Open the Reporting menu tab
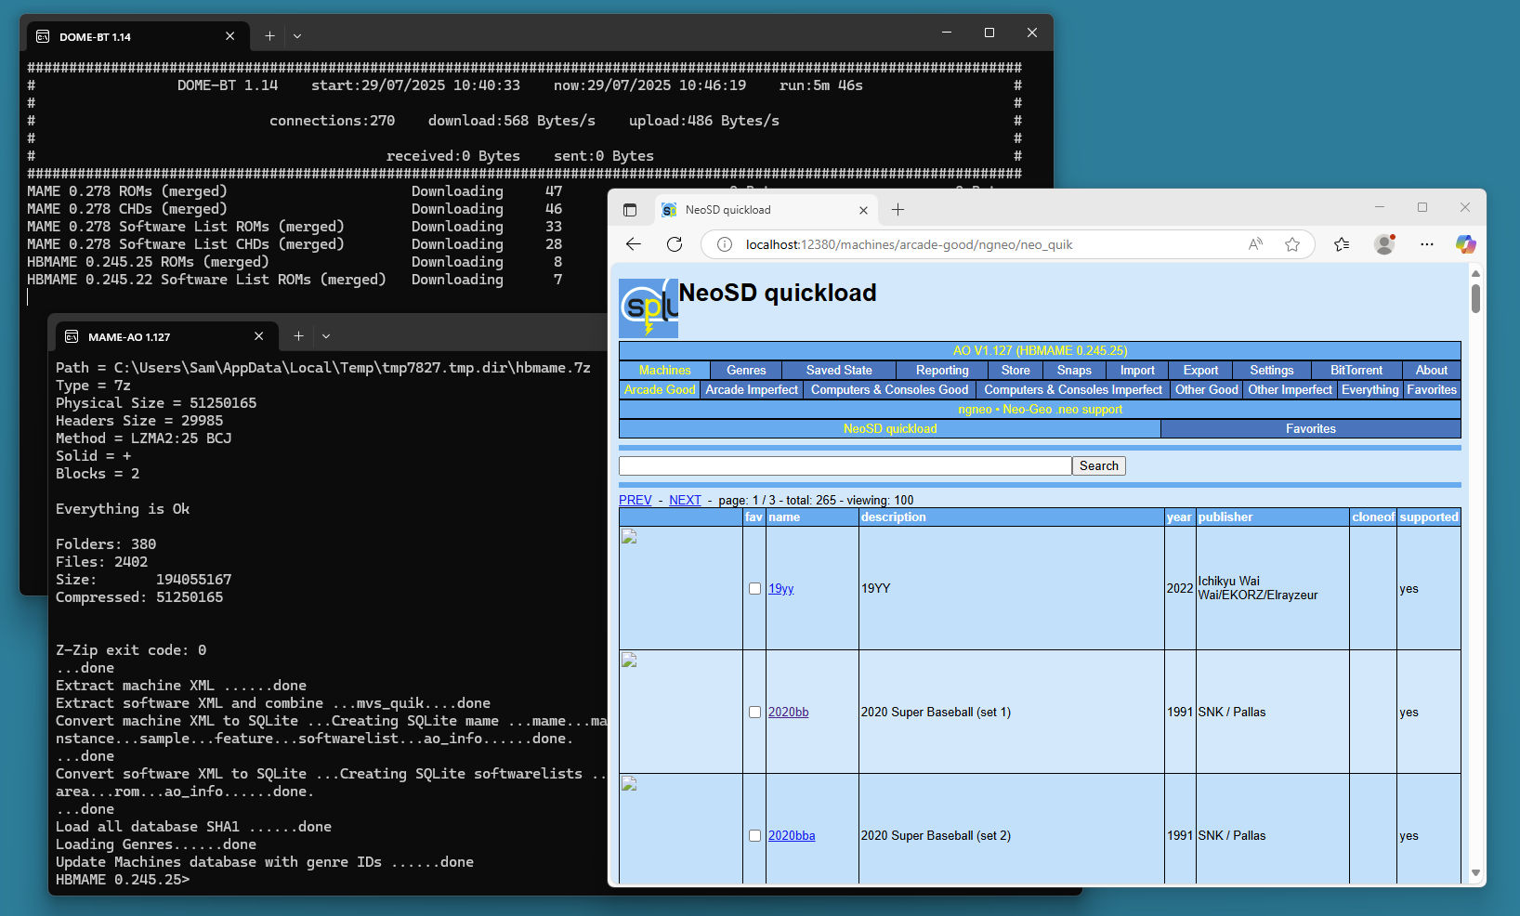This screenshot has height=916, width=1520. pyautogui.click(x=942, y=370)
